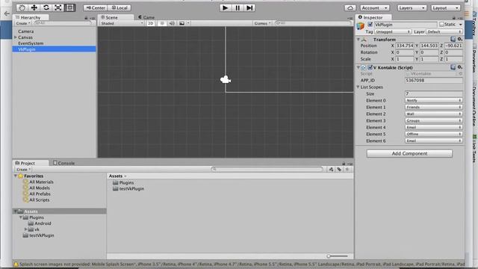Open scene effects image icon
478x269 pixels.
(x=181, y=23)
